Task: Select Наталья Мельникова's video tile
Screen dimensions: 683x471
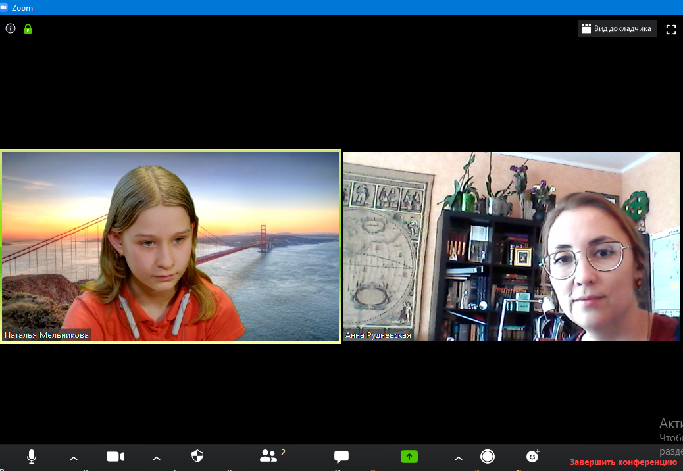Action: click(170, 246)
